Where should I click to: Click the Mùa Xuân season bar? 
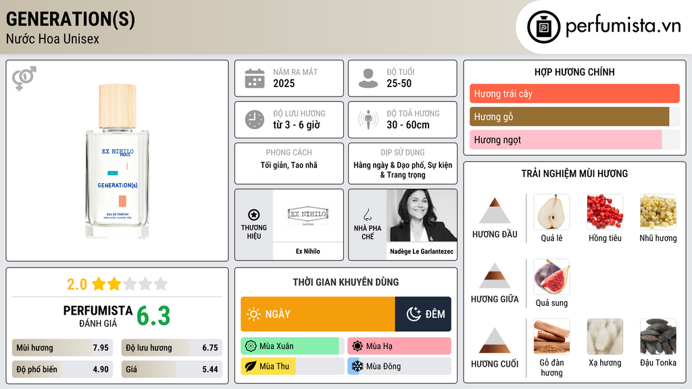(x=293, y=346)
